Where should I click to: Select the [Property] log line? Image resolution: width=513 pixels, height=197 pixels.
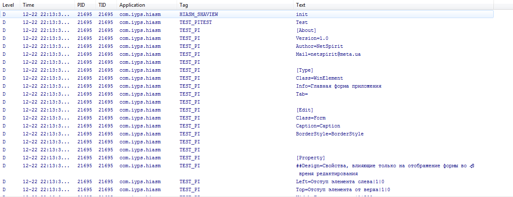click(x=310, y=158)
